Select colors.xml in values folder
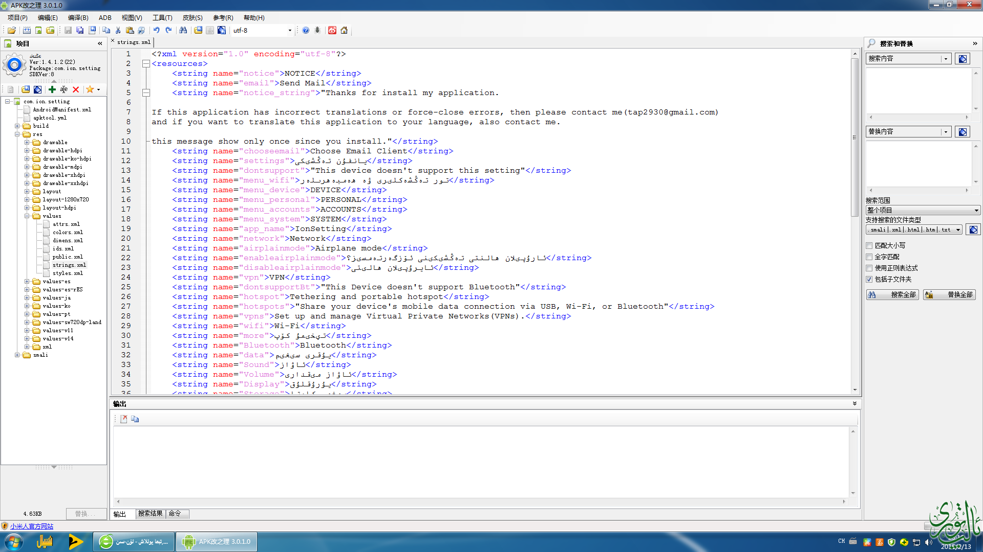The image size is (983, 552). click(68, 233)
